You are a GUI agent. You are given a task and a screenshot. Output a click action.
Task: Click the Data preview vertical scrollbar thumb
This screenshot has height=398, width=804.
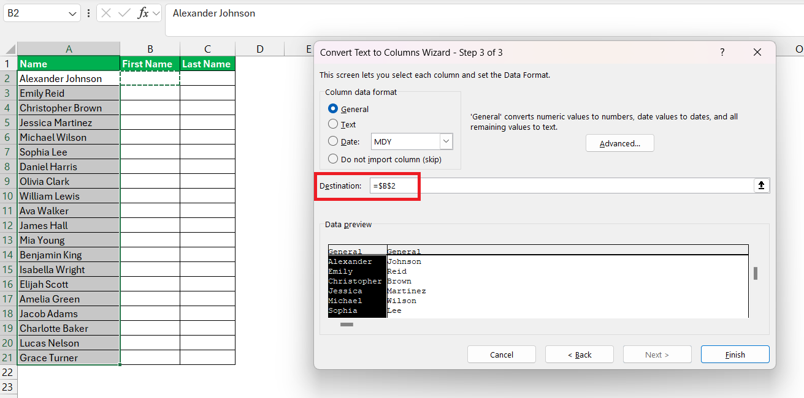755,273
